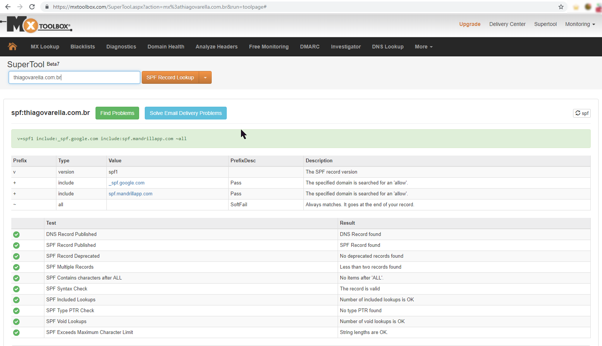
Task: Click Solve Email Delivery Problems
Action: [x=186, y=113]
